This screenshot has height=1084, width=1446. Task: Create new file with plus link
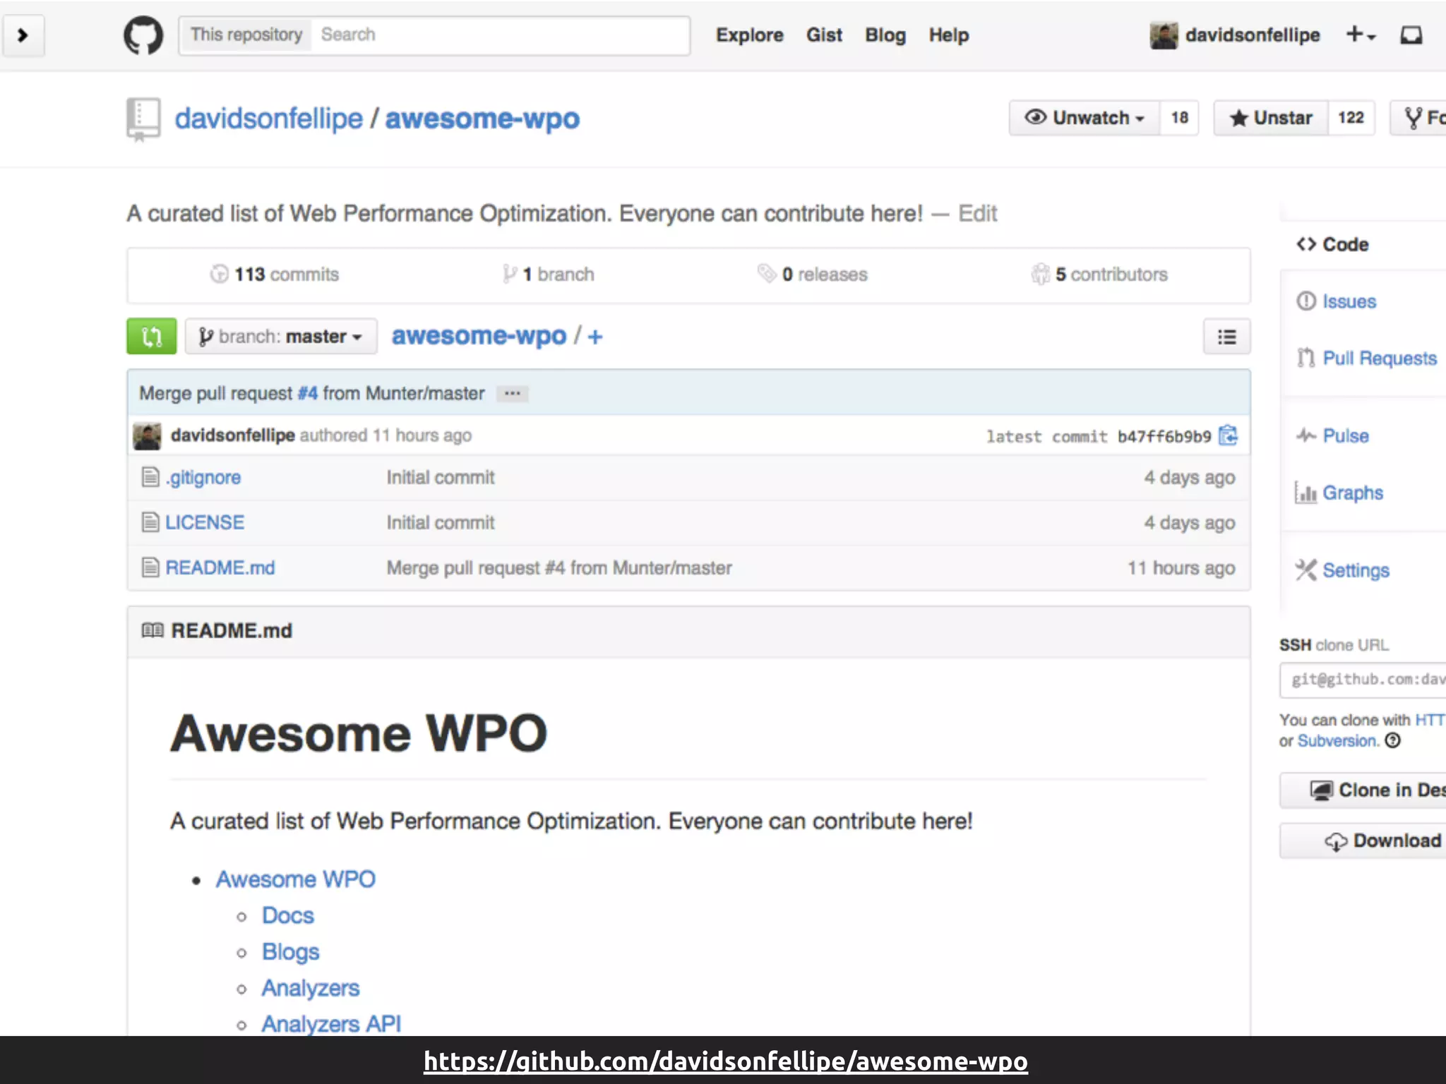click(595, 337)
